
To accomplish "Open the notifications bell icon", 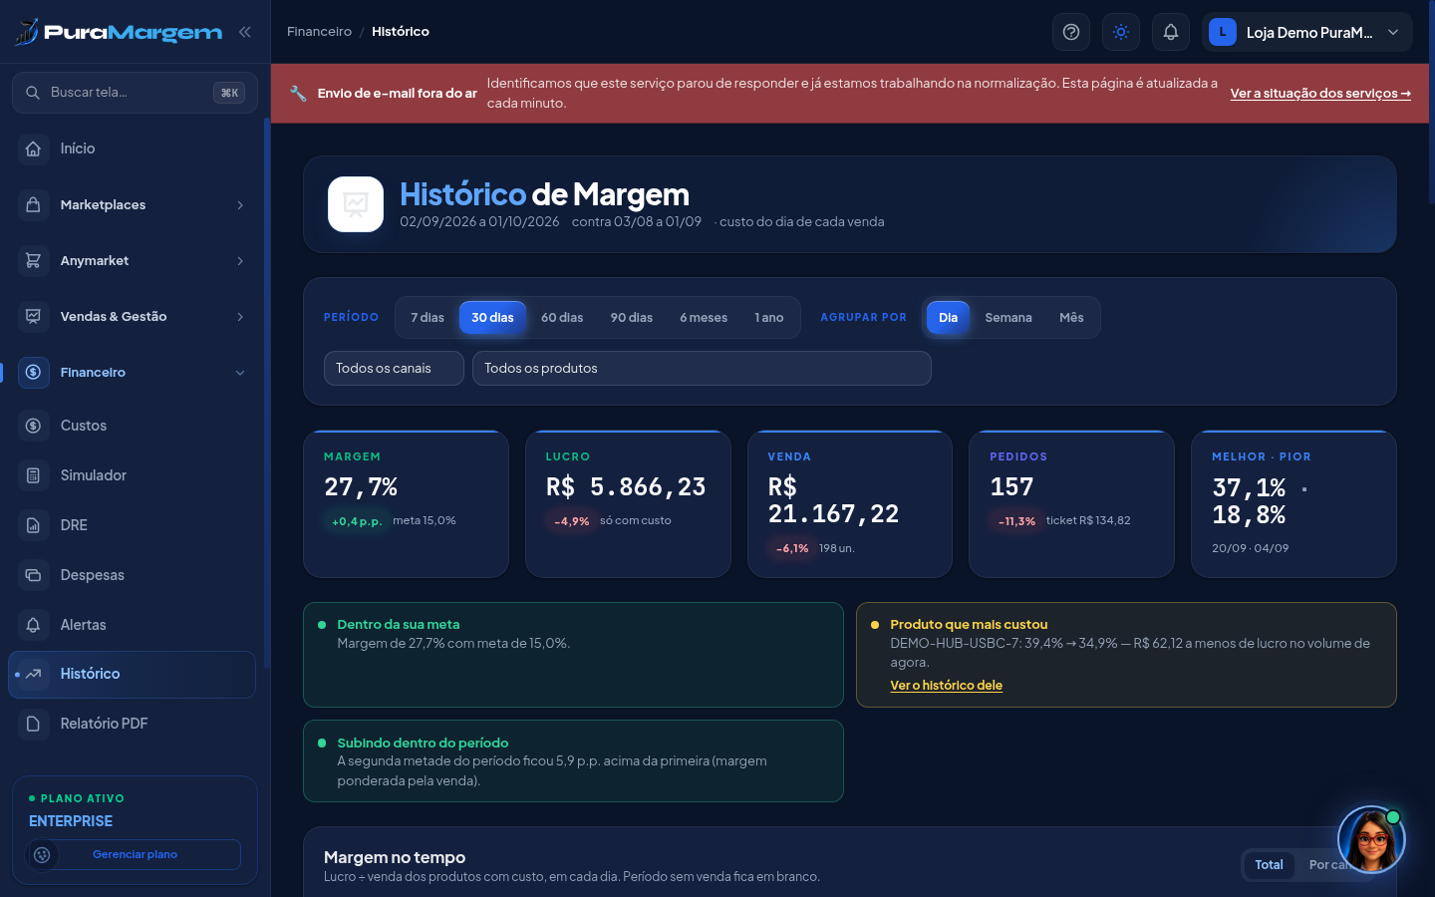I will (1171, 32).
